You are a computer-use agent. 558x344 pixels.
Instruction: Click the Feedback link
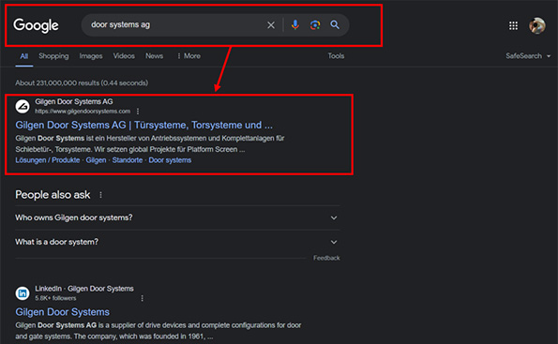point(326,258)
